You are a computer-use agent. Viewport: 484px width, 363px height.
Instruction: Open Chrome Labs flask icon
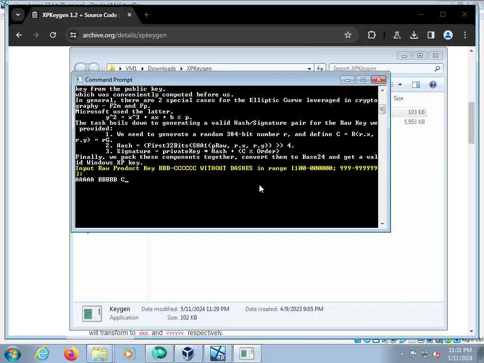[397, 35]
